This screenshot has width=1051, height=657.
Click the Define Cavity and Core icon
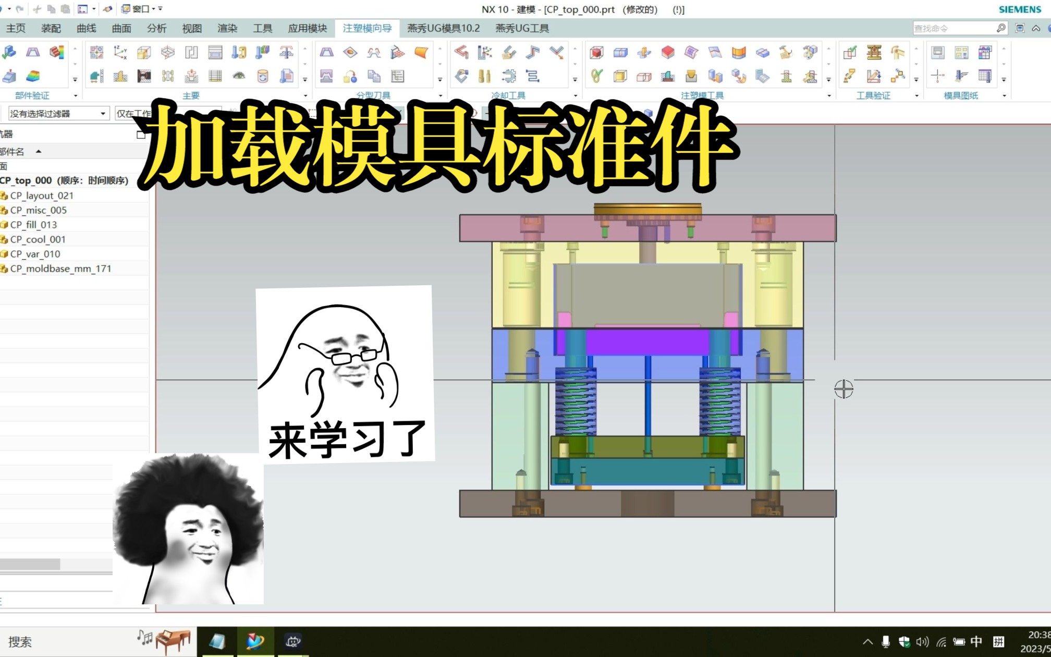pos(326,76)
